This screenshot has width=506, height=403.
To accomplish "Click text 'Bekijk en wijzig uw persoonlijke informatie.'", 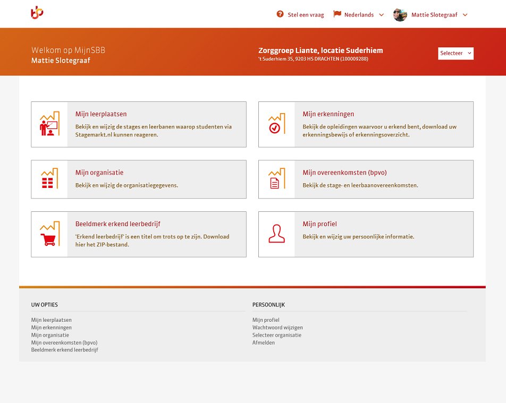I will point(358,237).
